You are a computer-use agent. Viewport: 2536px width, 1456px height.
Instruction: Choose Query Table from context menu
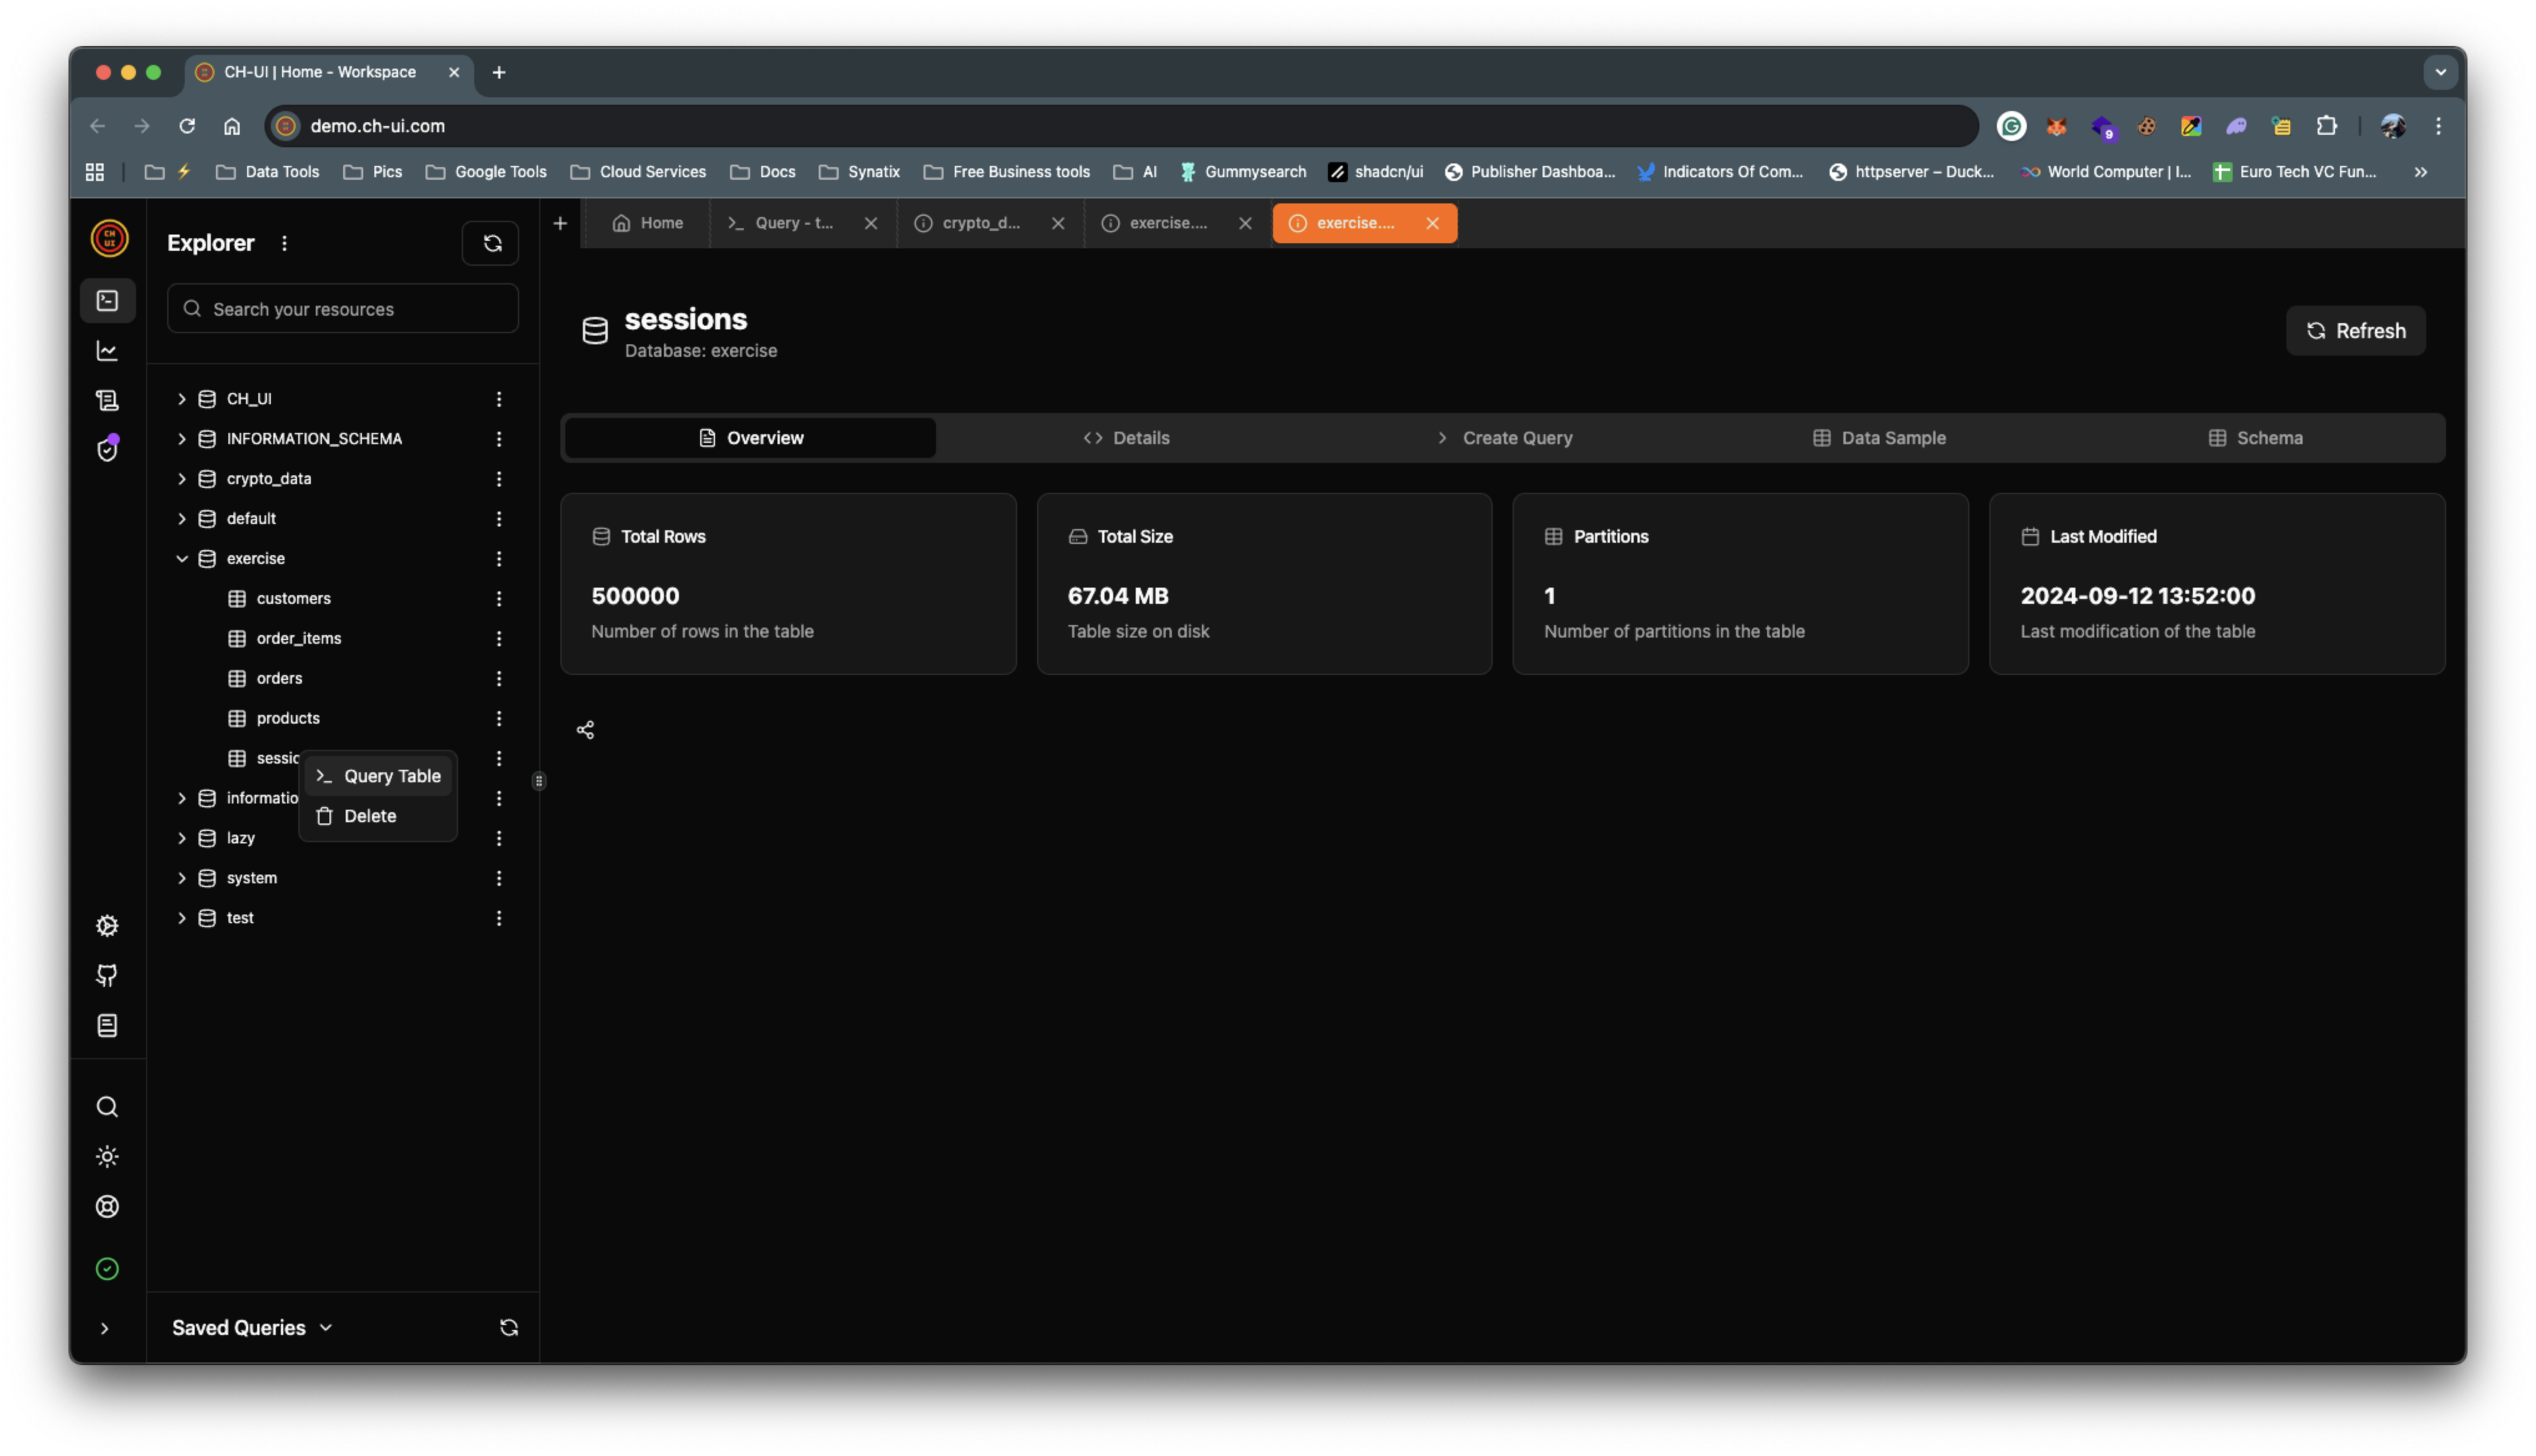click(378, 776)
